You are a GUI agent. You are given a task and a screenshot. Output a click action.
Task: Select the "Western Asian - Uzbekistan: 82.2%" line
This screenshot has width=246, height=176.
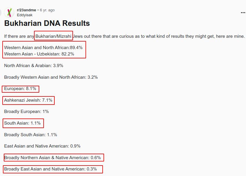click(x=39, y=54)
